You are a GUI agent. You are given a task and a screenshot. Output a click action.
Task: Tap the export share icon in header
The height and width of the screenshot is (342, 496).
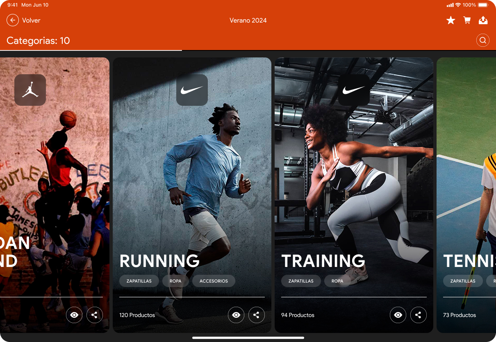483,20
